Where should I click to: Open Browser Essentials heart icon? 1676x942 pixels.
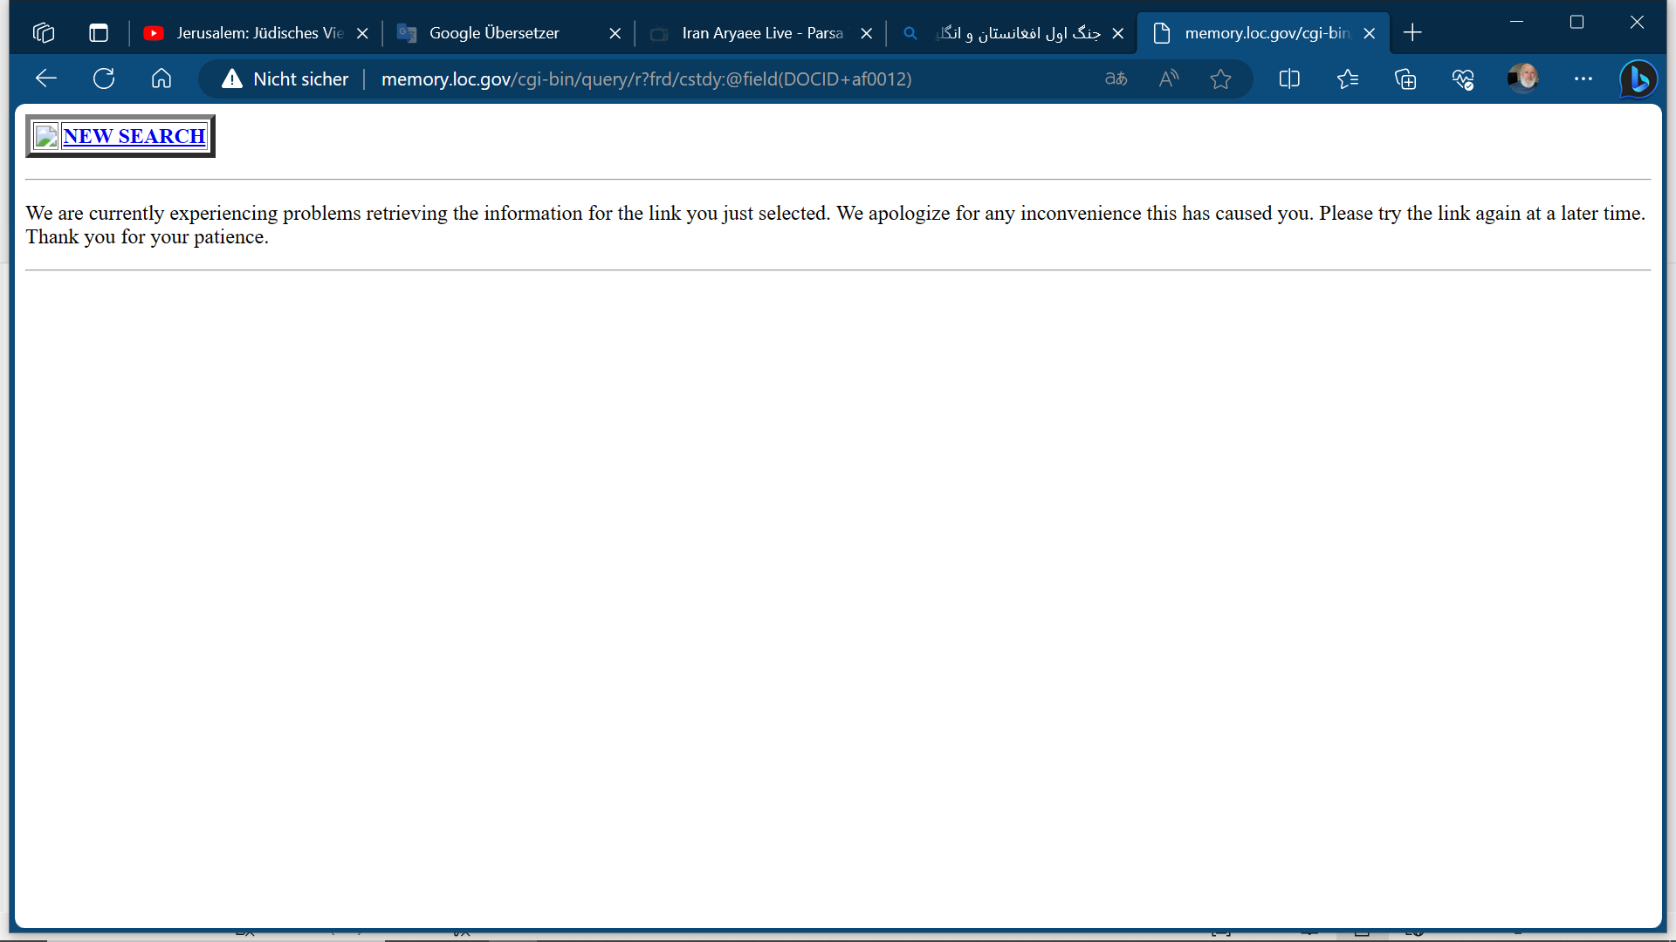1463,79
